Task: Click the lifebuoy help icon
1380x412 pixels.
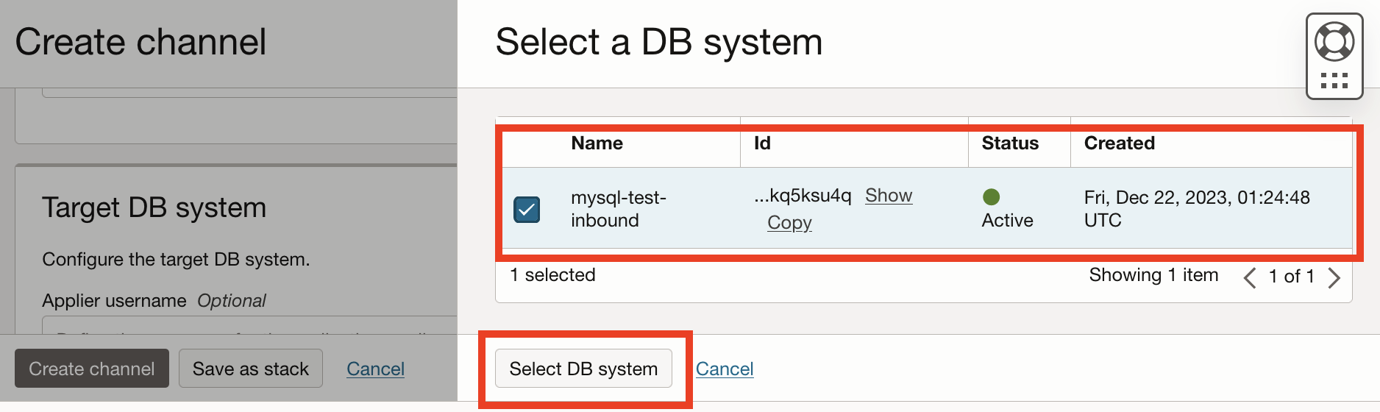Action: point(1334,42)
